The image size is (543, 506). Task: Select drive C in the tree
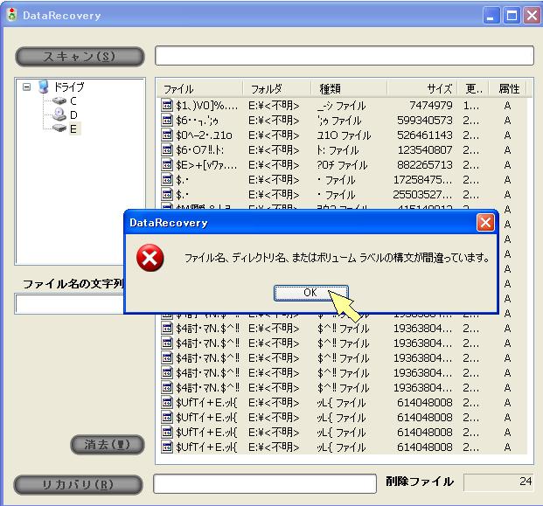[x=73, y=101]
